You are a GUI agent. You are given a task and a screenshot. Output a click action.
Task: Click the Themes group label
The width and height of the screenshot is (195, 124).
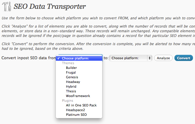coord(68,63)
